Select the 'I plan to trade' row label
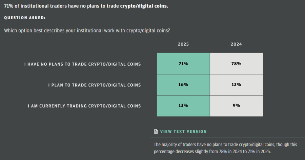Viewport: 305px width, 160px height. click(94, 85)
